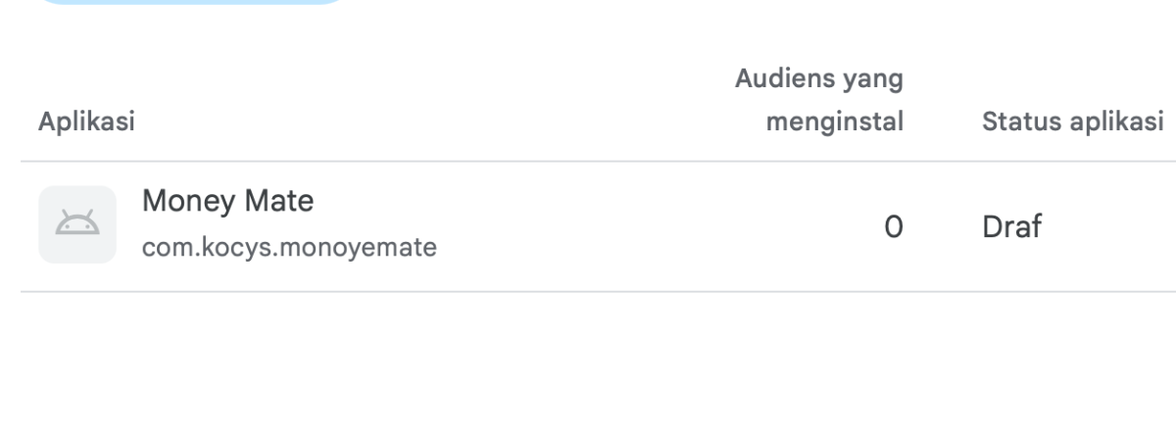
Task: Click the divider line under the column headers
Action: (x=598, y=162)
